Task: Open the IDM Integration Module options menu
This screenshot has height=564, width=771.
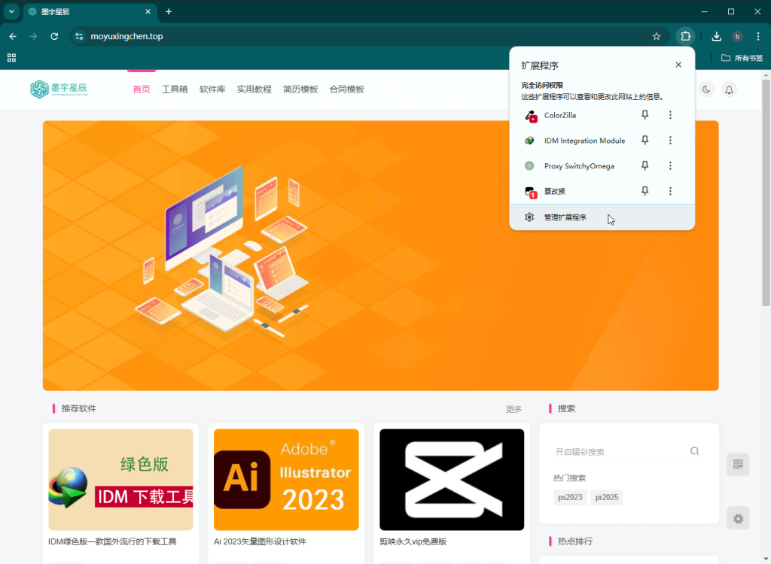Action: pos(670,140)
